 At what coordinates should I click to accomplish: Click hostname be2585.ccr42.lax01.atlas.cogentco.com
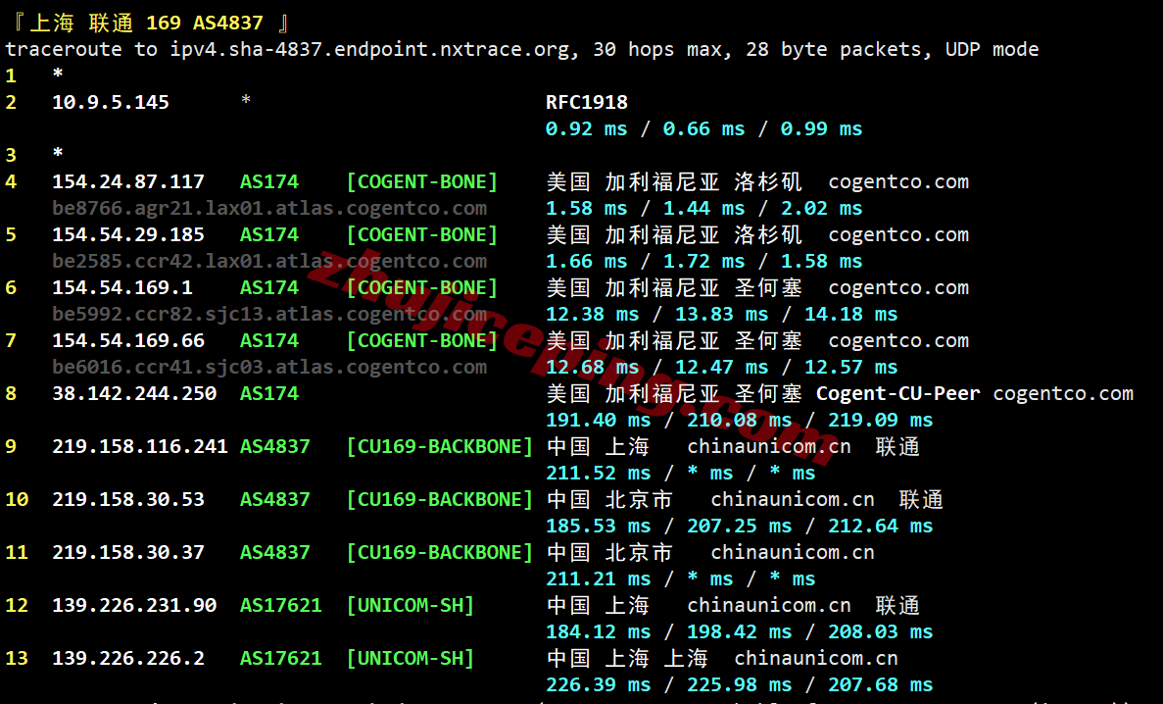click(269, 262)
